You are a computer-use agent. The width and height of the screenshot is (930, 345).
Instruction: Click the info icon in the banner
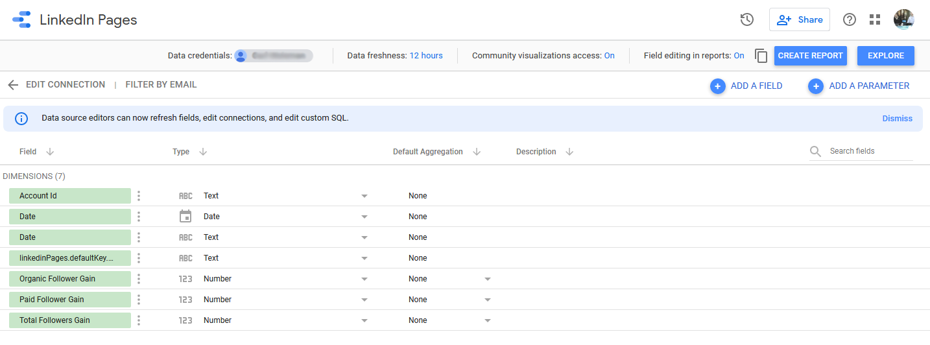tap(21, 119)
